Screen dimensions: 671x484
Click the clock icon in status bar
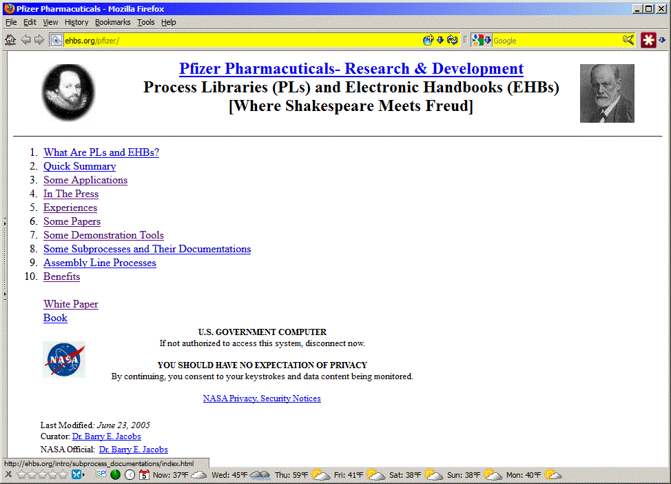130,474
